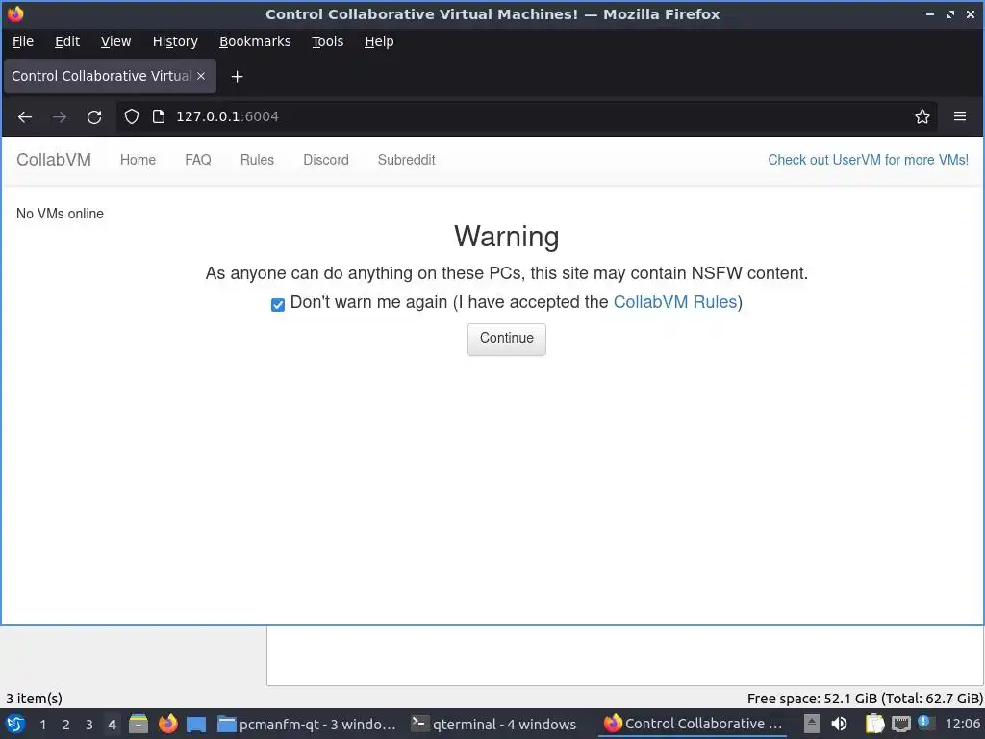
Task: Click the Warning heading
Action: tap(506, 237)
